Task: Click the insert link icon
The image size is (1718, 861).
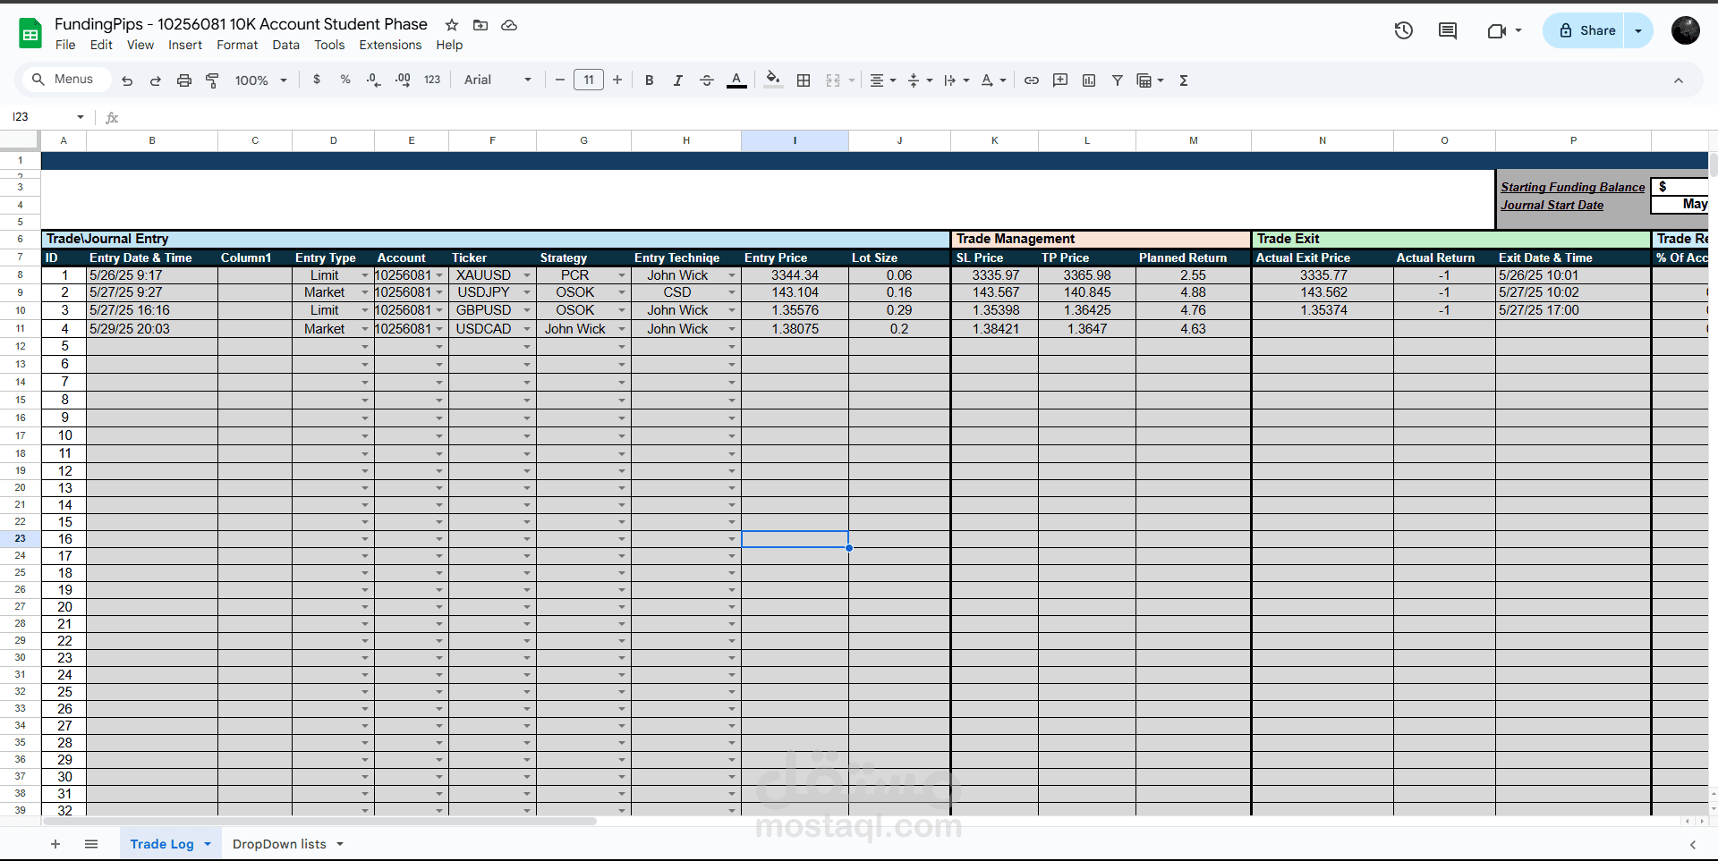Action: click(x=1032, y=80)
